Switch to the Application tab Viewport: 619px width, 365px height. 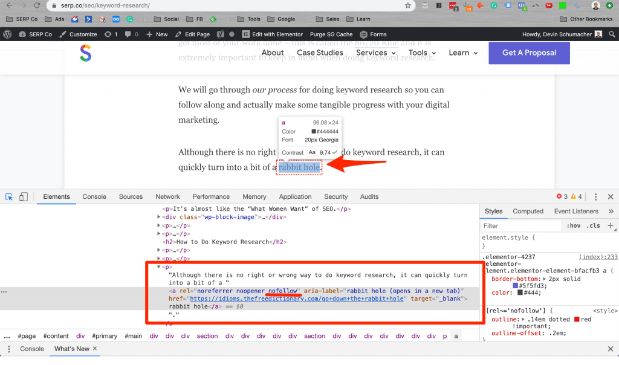295,196
